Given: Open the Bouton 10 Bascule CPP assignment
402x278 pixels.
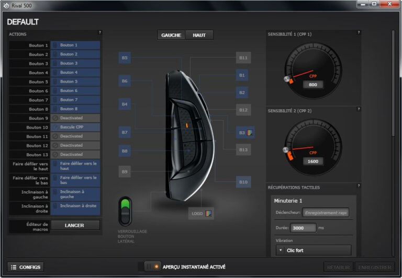Looking at the screenshot, I should [x=75, y=127].
